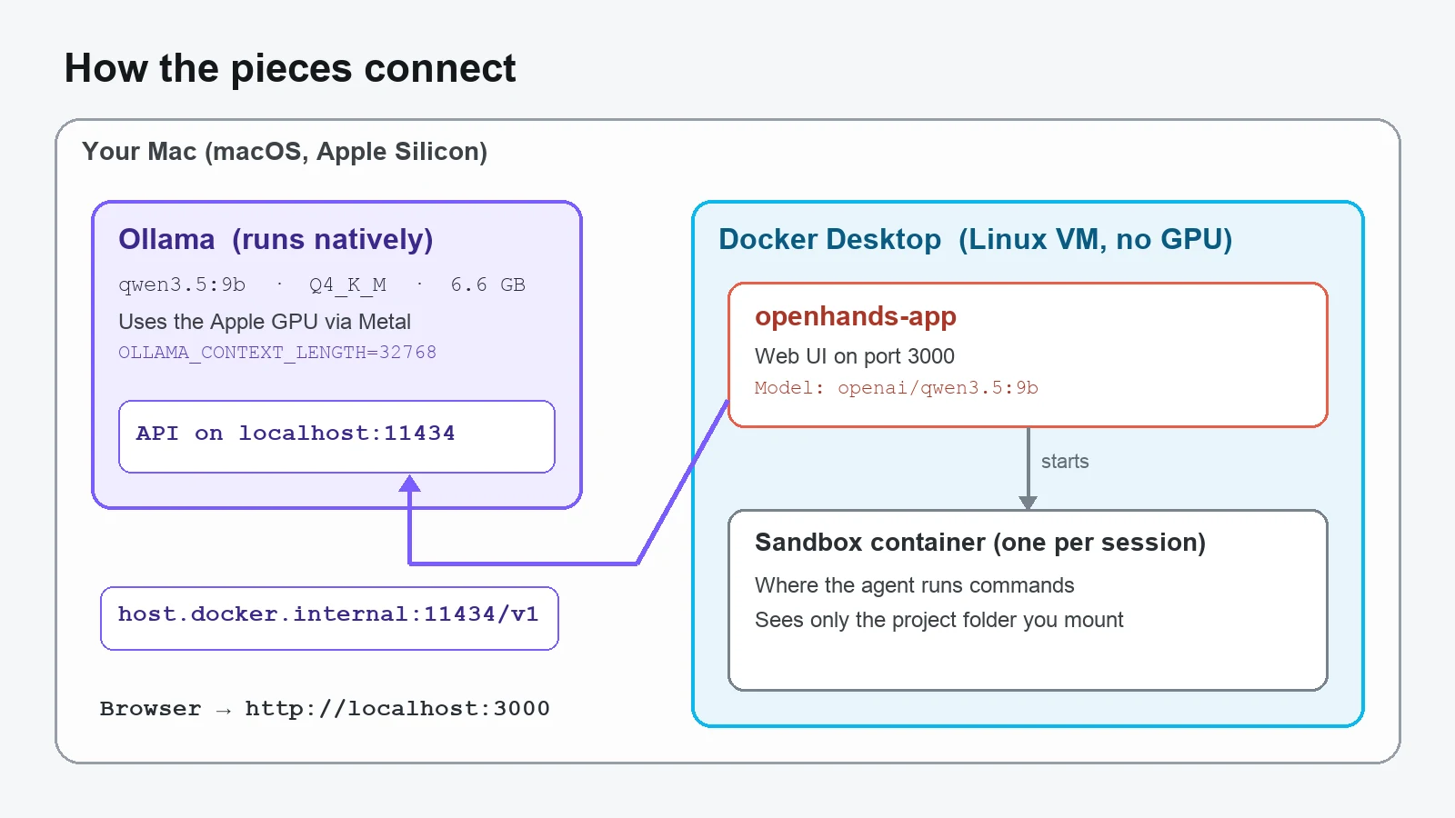Select the 'host.docker.internal:11434/v1' box
1455x818 pixels.
329,618
